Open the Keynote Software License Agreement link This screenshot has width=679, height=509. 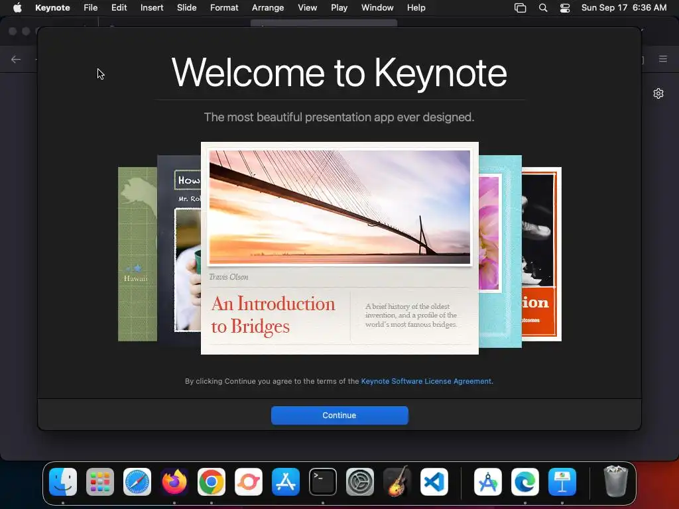point(426,381)
